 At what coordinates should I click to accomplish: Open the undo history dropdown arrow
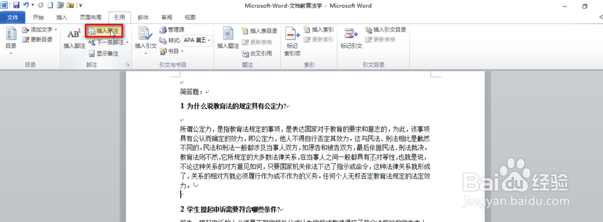click(33, 5)
